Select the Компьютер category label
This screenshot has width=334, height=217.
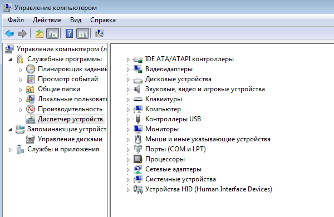coord(163,109)
